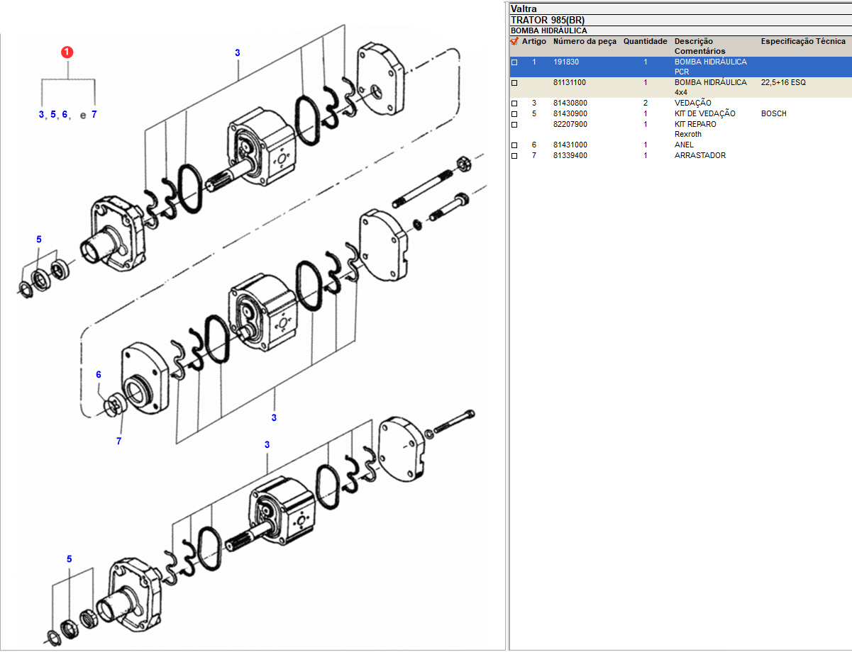Select callout 6 beside the small ring part
Image resolution: width=852 pixels, height=652 pixels.
click(99, 375)
